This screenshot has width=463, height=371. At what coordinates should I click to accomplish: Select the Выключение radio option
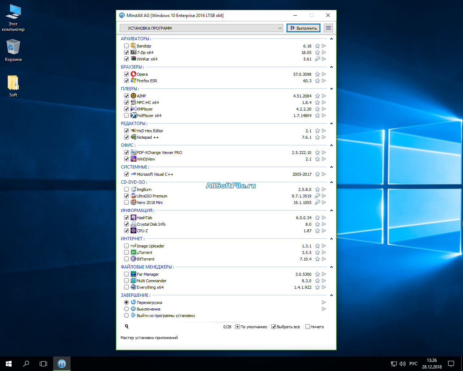click(x=126, y=309)
